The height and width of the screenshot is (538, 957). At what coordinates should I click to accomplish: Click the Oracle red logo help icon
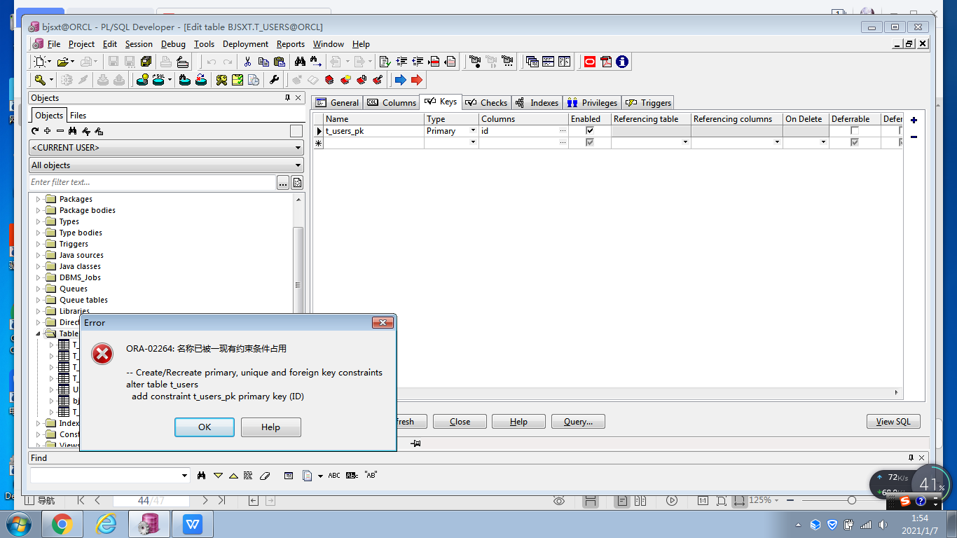point(590,62)
